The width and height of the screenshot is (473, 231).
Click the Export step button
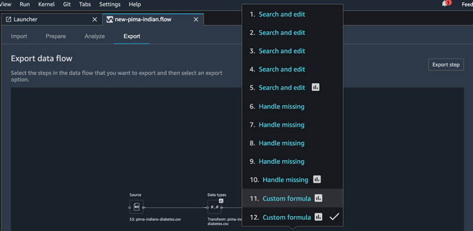446,64
